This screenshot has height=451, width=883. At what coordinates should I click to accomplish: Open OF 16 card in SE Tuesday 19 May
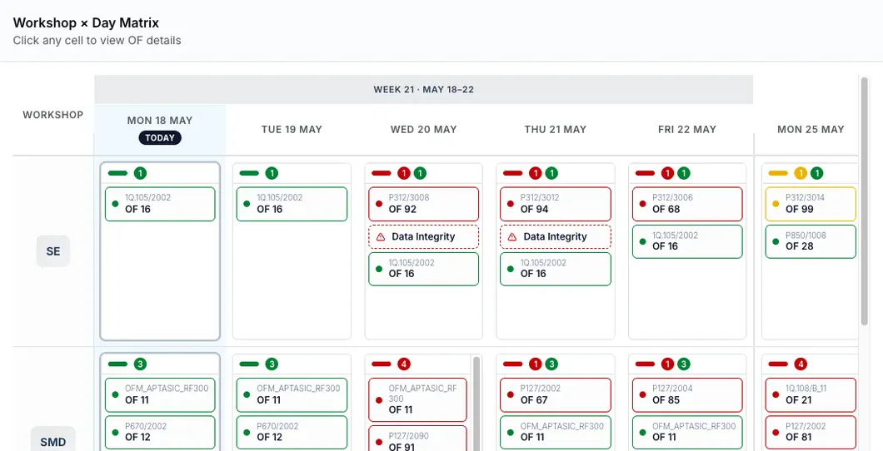pos(292,204)
